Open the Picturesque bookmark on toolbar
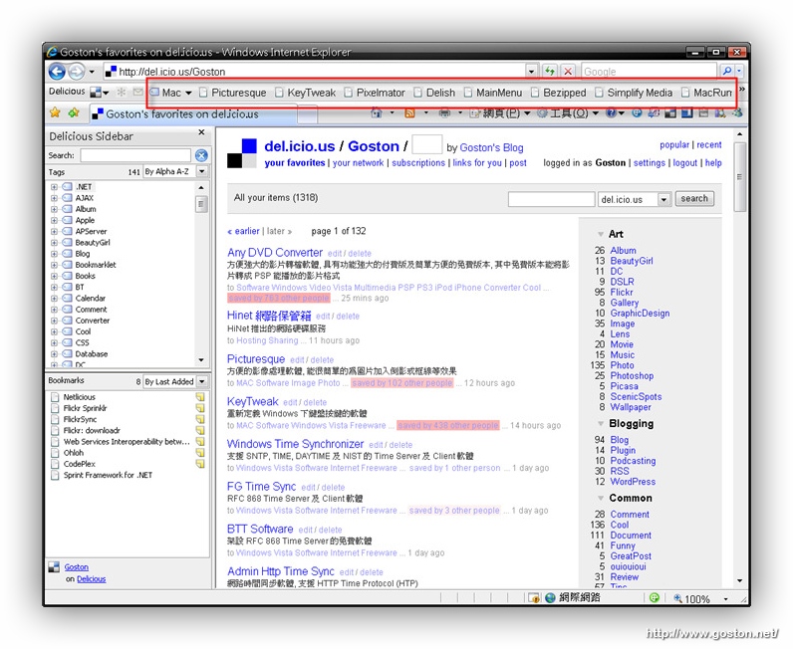The height and width of the screenshot is (649, 793). click(233, 93)
